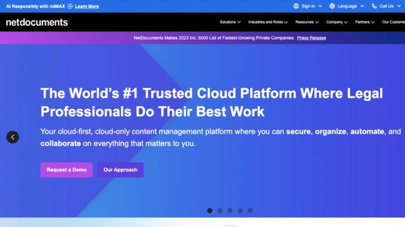Open the Press Release link
Screen dimensions: 405x227
(312, 38)
